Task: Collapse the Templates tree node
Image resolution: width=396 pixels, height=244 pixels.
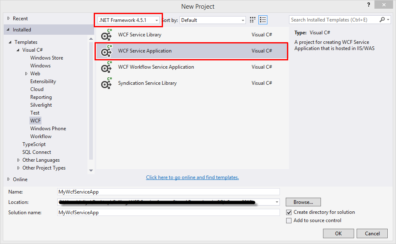Action: (10, 42)
